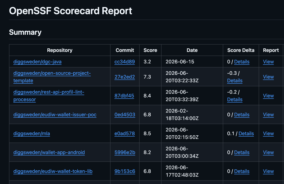Open the diggsweden/dgc-java repository link

point(37,62)
